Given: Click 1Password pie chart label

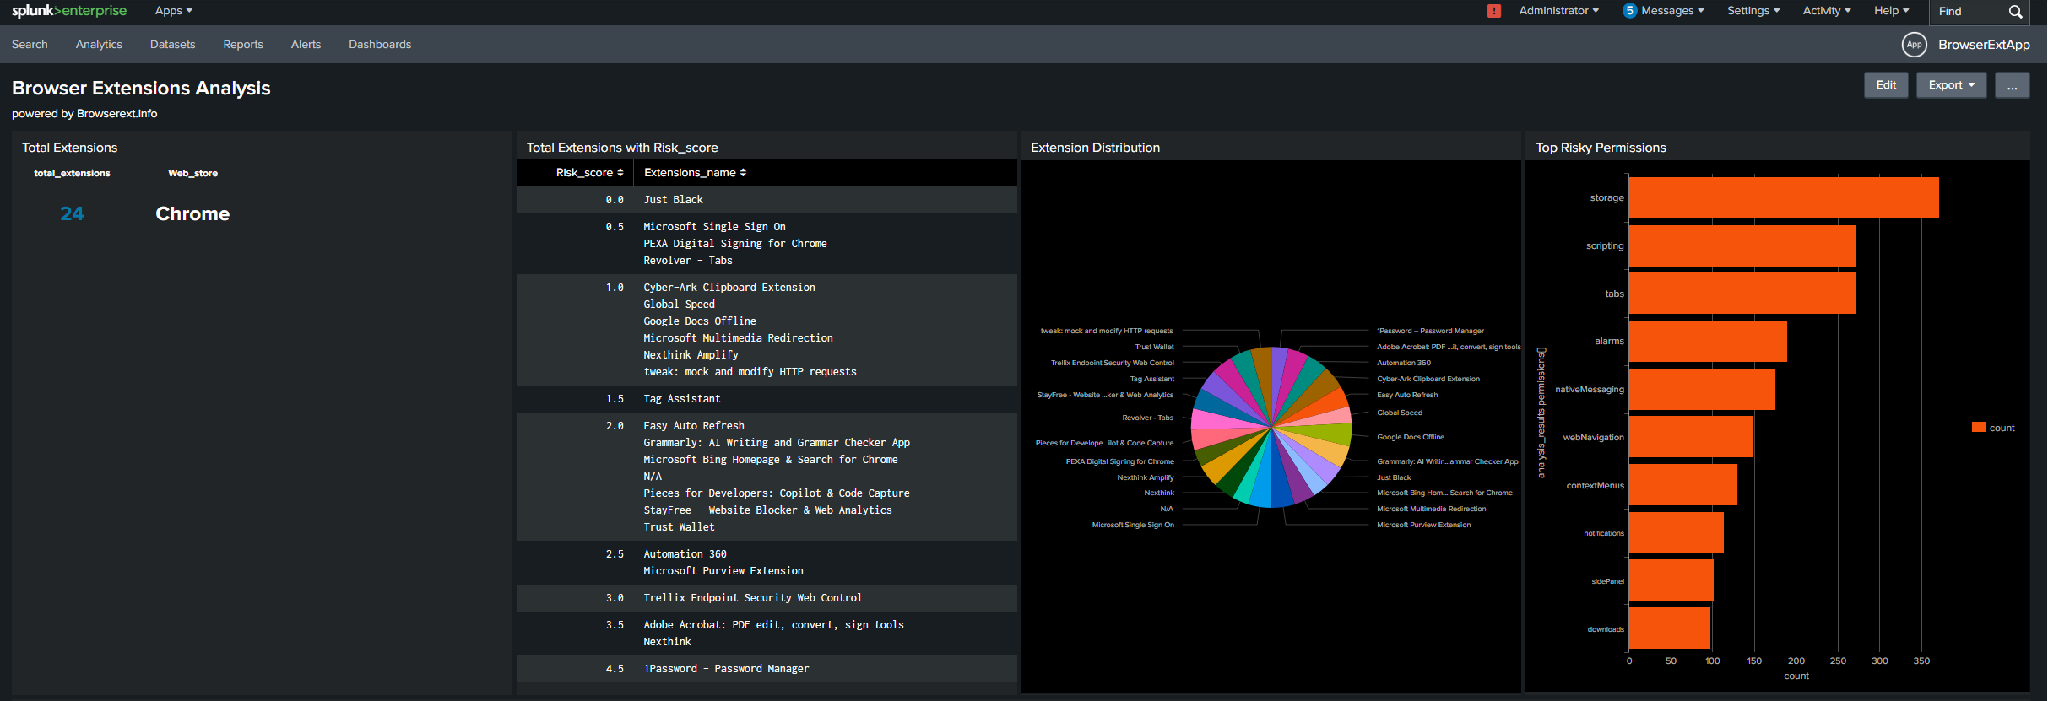Looking at the screenshot, I should tap(1430, 331).
